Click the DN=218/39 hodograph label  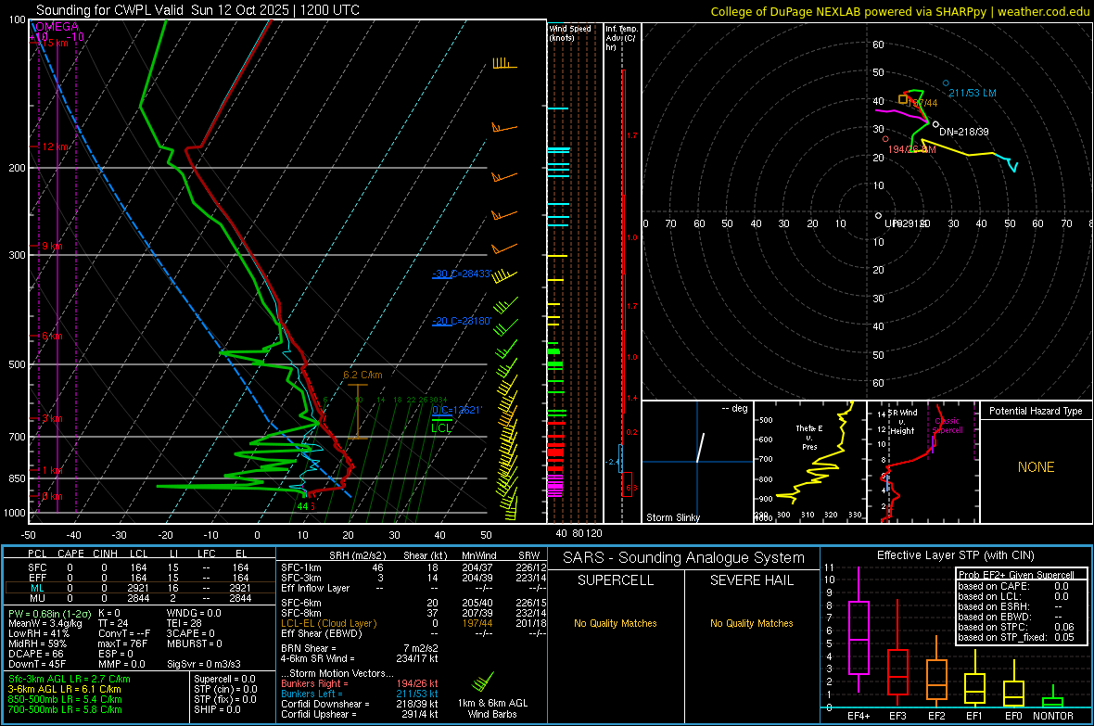(963, 132)
